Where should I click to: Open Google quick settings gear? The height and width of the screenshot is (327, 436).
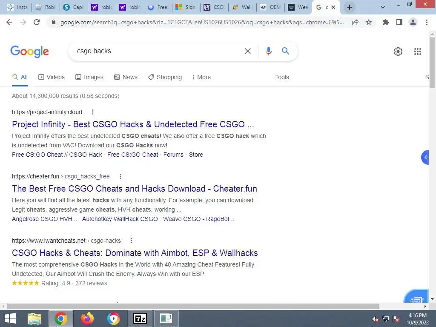(x=398, y=52)
